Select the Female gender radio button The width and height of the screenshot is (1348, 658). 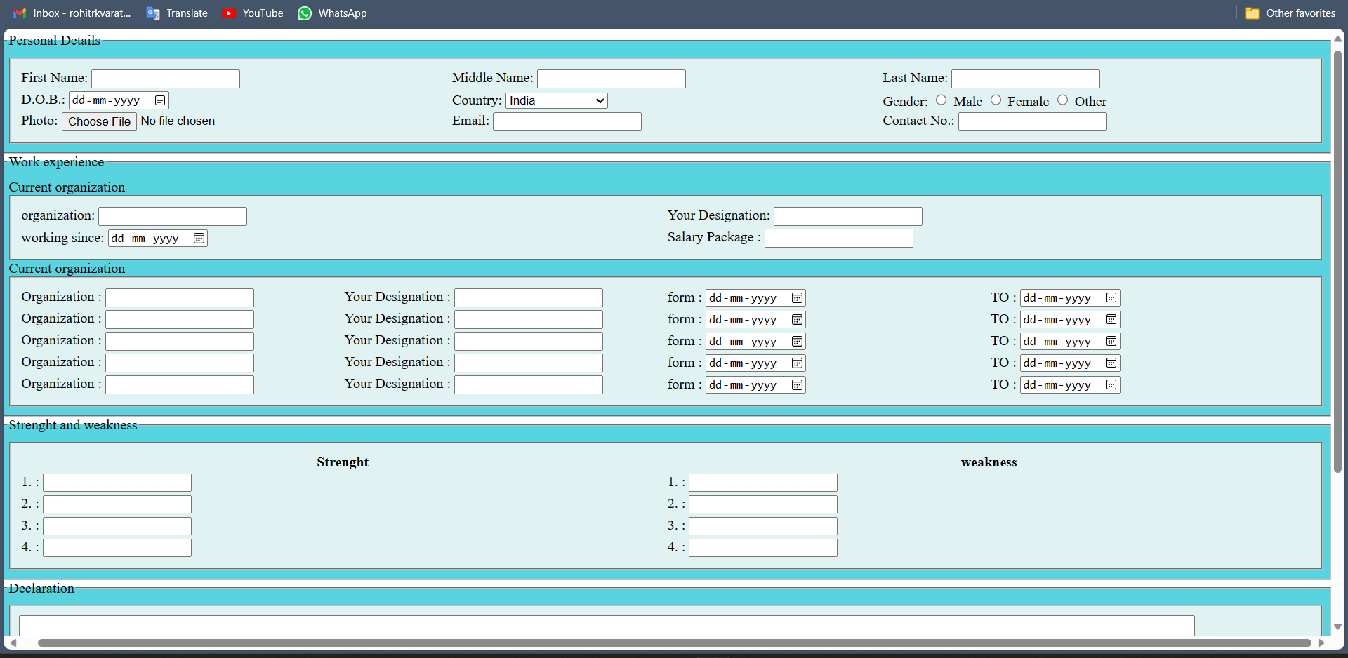[x=996, y=100]
